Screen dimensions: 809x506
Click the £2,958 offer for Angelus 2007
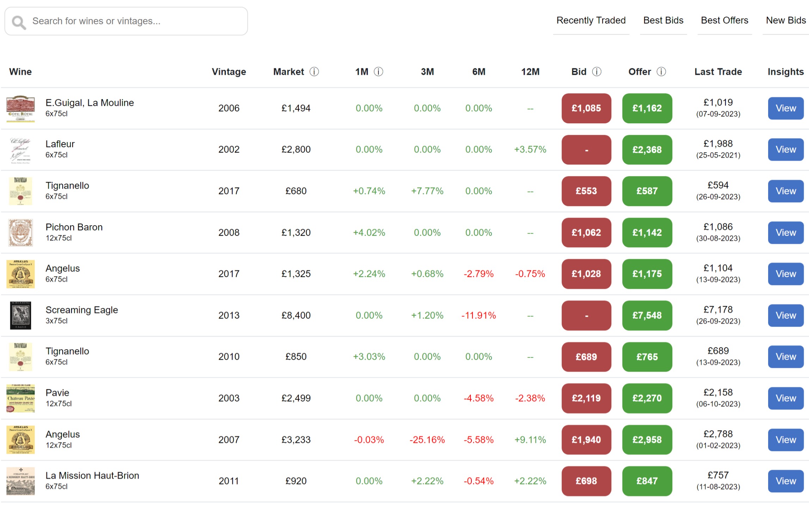point(647,440)
